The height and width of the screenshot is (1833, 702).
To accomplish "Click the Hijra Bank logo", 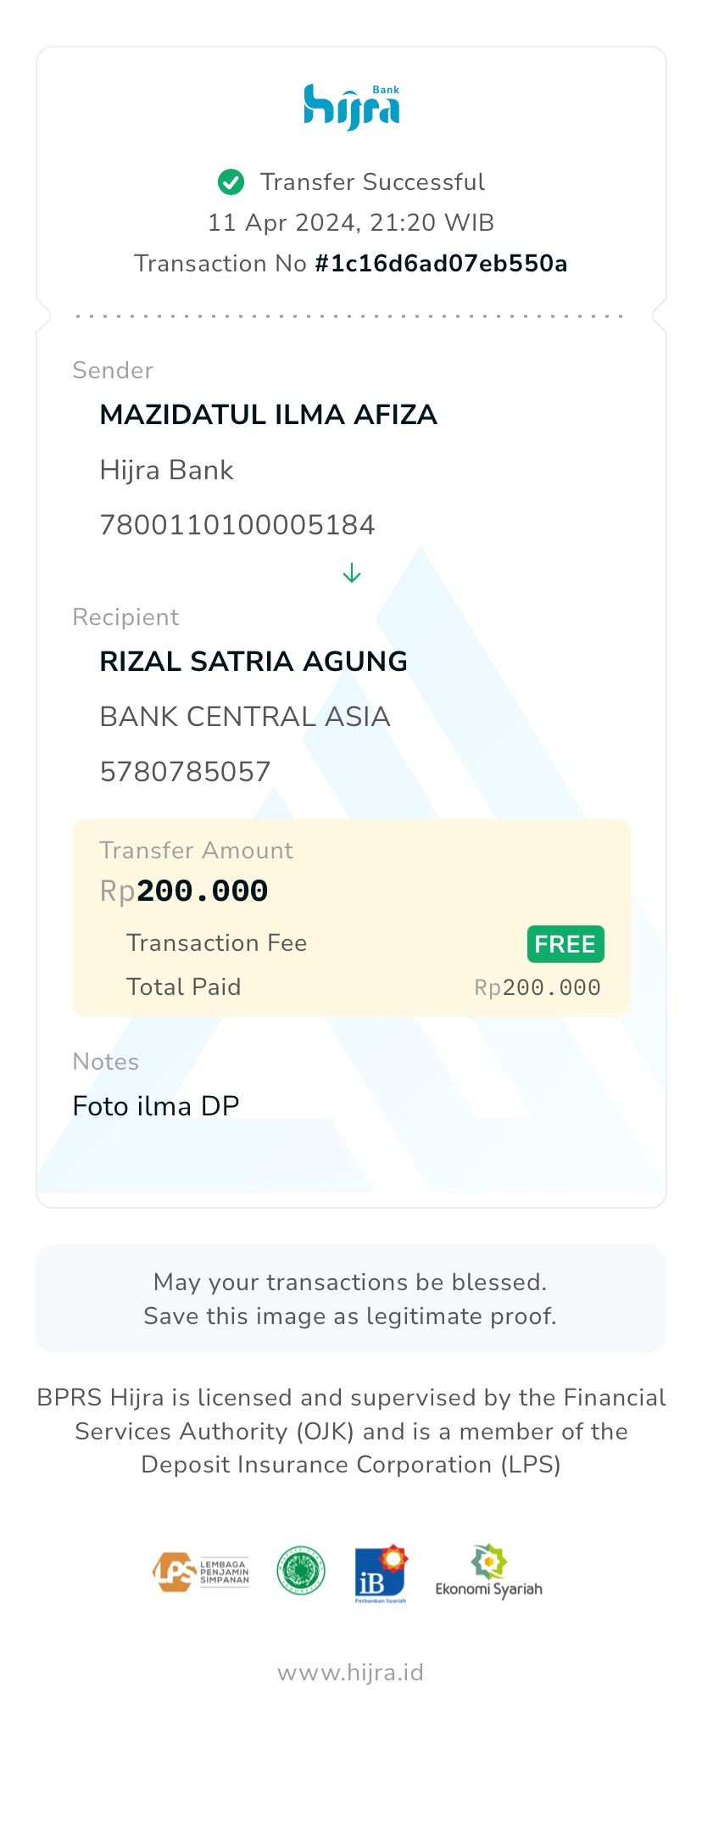I will coord(351,108).
